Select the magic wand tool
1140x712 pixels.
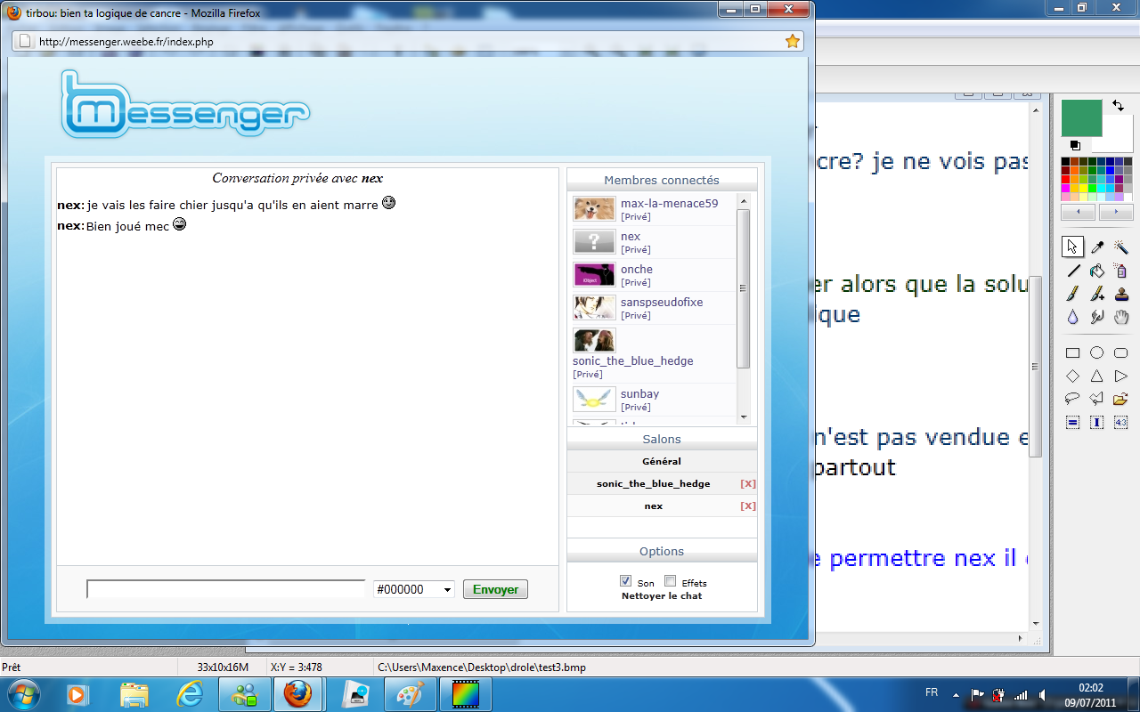[x=1121, y=247]
